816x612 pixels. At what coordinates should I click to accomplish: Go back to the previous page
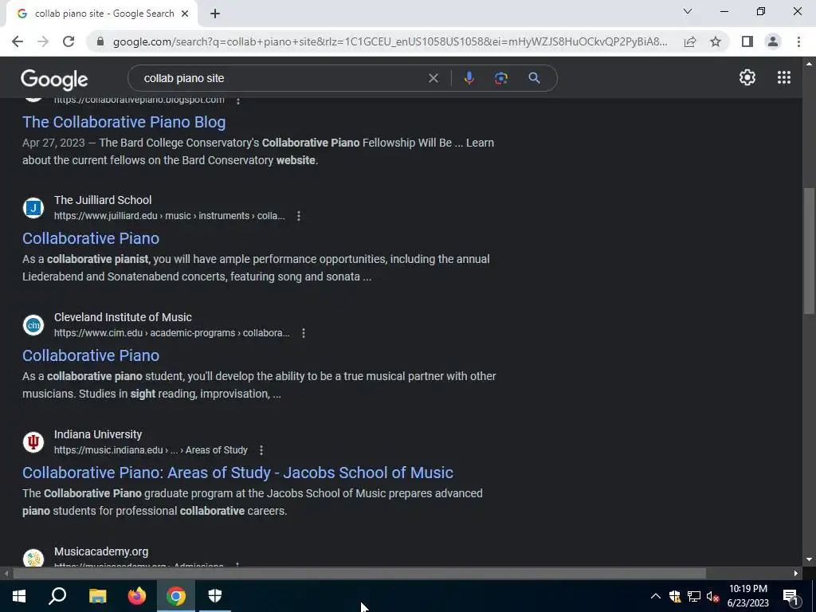(x=18, y=41)
